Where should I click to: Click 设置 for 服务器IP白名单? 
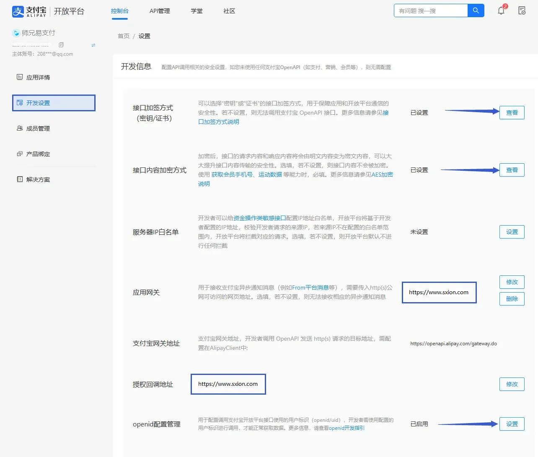pos(512,231)
